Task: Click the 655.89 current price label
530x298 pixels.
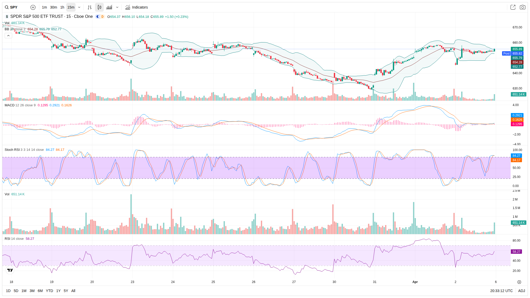Action: pos(517,49)
